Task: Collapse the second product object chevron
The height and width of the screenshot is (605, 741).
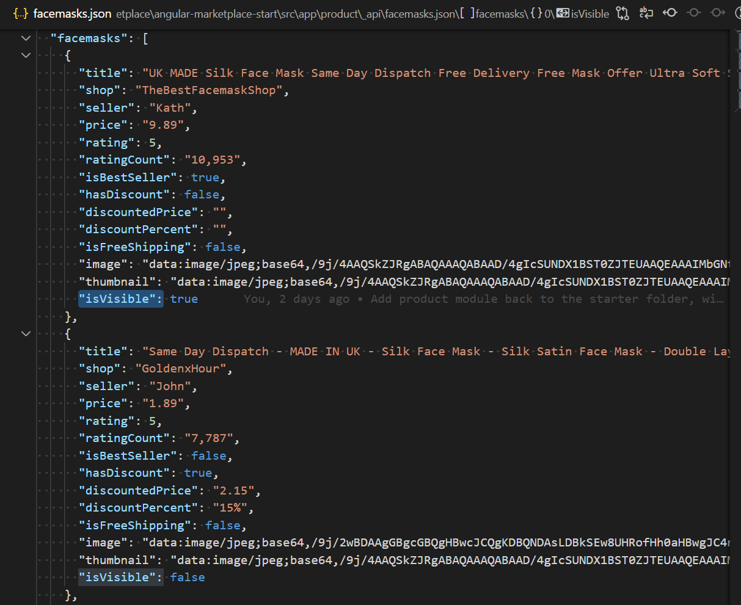Action: [x=26, y=333]
